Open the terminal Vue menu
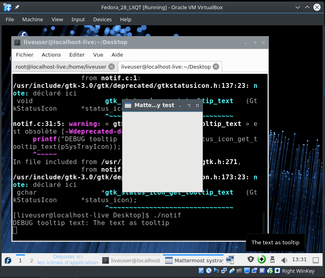Screen dimensions: 325x278 pyautogui.click(x=98, y=55)
